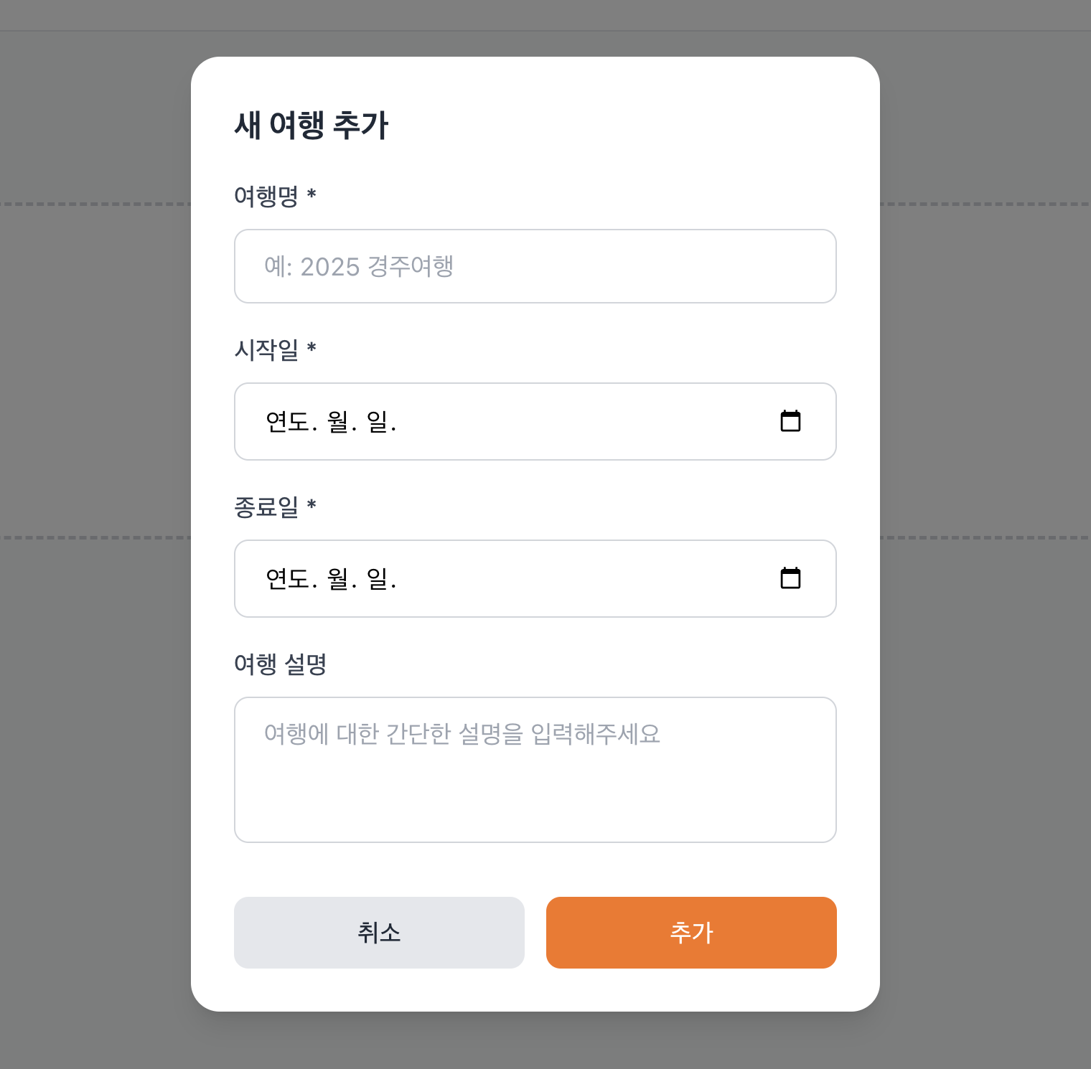Viewport: 1091px width, 1069px height.
Task: Select the 일 segment in 시작일
Action: (x=377, y=422)
